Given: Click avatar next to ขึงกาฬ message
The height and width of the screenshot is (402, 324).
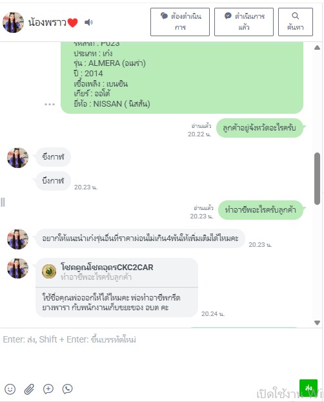Looking at the screenshot, I should click(x=17, y=158).
